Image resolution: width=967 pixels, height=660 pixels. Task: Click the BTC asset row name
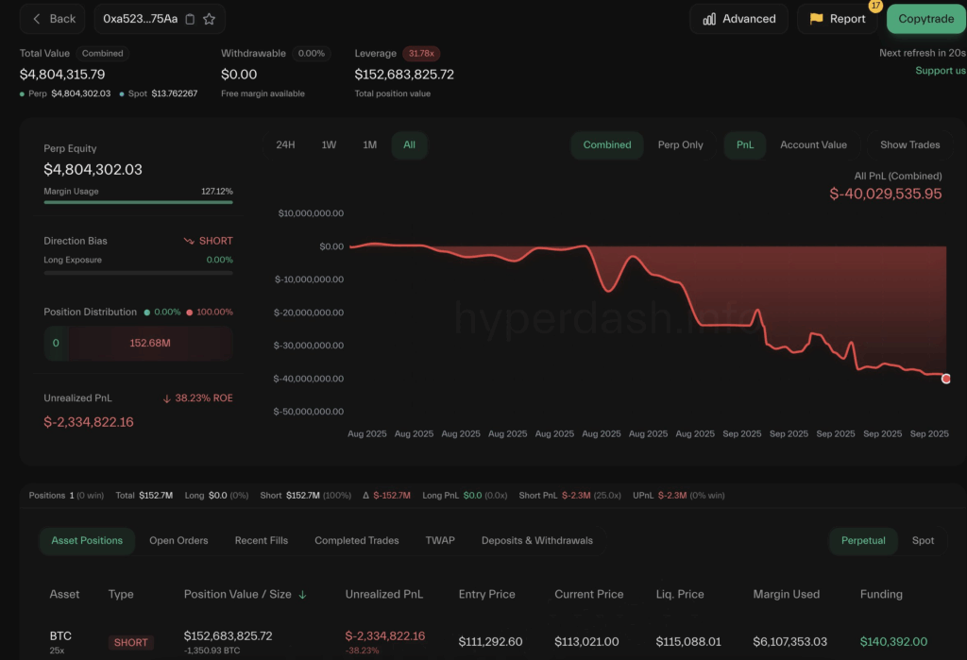pyautogui.click(x=60, y=636)
